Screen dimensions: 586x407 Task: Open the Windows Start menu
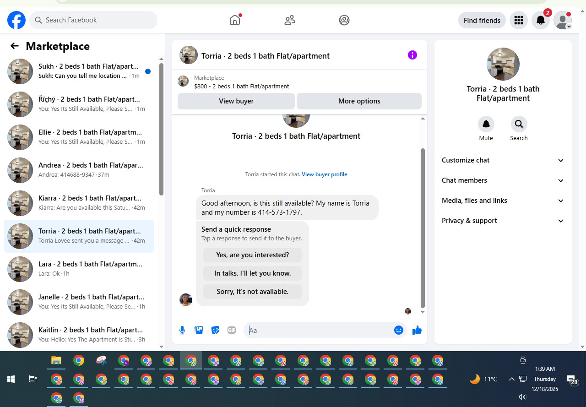(x=11, y=379)
